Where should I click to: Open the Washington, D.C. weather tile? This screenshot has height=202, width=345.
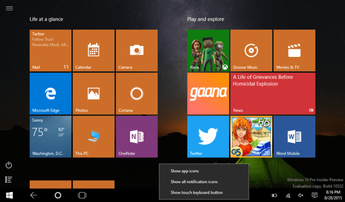tap(51, 137)
